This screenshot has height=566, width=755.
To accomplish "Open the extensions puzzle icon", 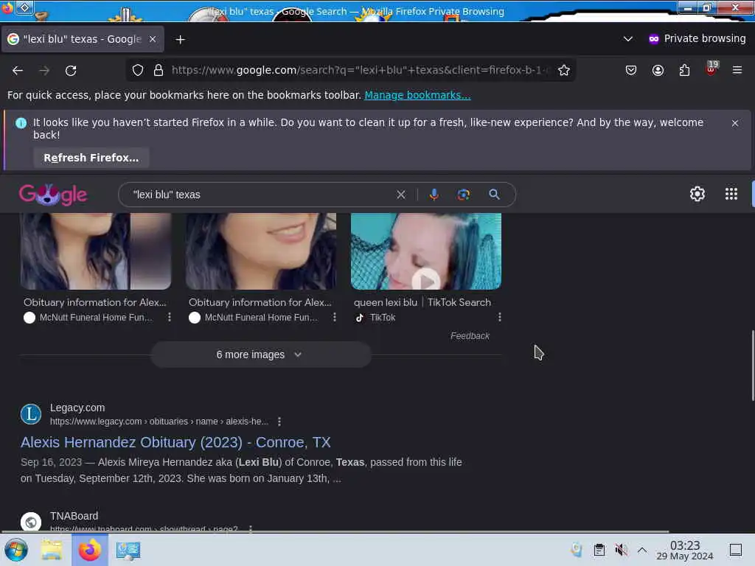I will click(684, 70).
